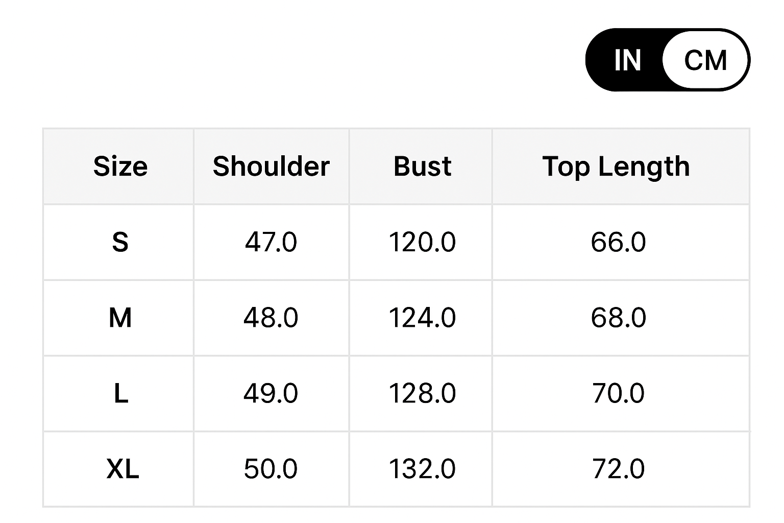Click shoulder value 47.0 for size S

[x=271, y=242]
